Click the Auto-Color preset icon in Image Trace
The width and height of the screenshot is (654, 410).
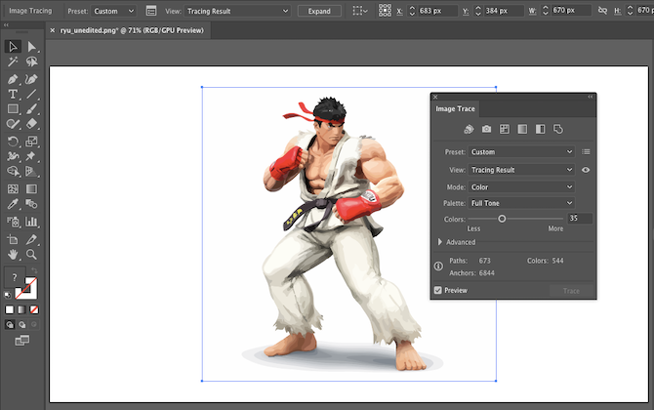pyautogui.click(x=469, y=129)
